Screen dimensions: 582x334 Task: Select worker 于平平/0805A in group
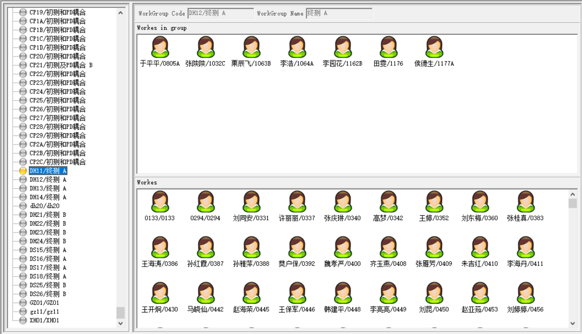coord(160,48)
